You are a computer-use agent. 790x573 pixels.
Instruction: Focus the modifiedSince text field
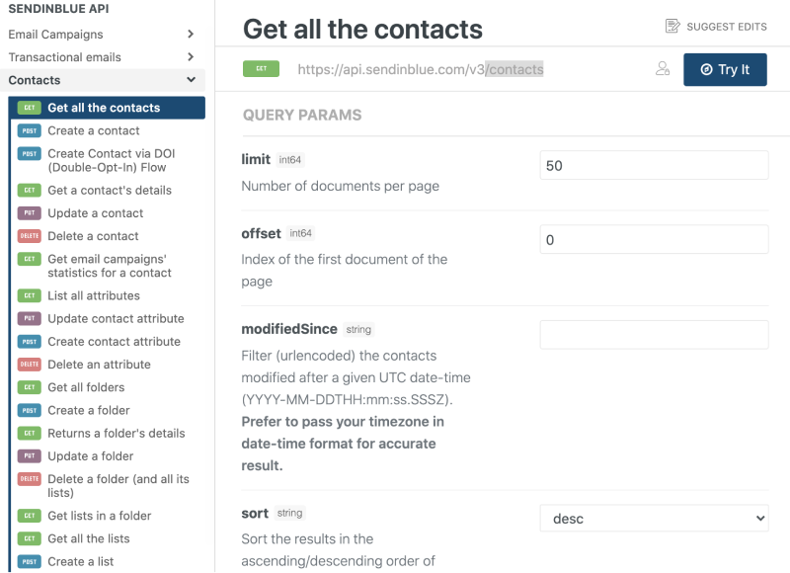click(x=654, y=335)
